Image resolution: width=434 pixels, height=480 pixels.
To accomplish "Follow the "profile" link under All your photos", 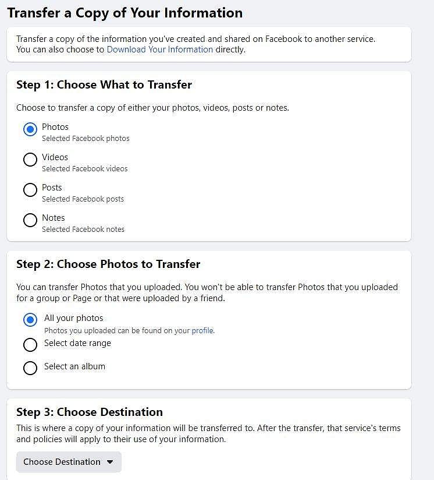I will tap(202, 331).
